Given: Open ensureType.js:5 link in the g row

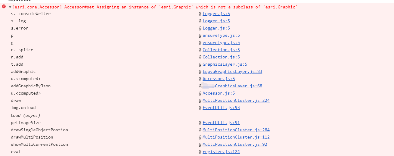Looking at the screenshot, I should coord(221,42).
